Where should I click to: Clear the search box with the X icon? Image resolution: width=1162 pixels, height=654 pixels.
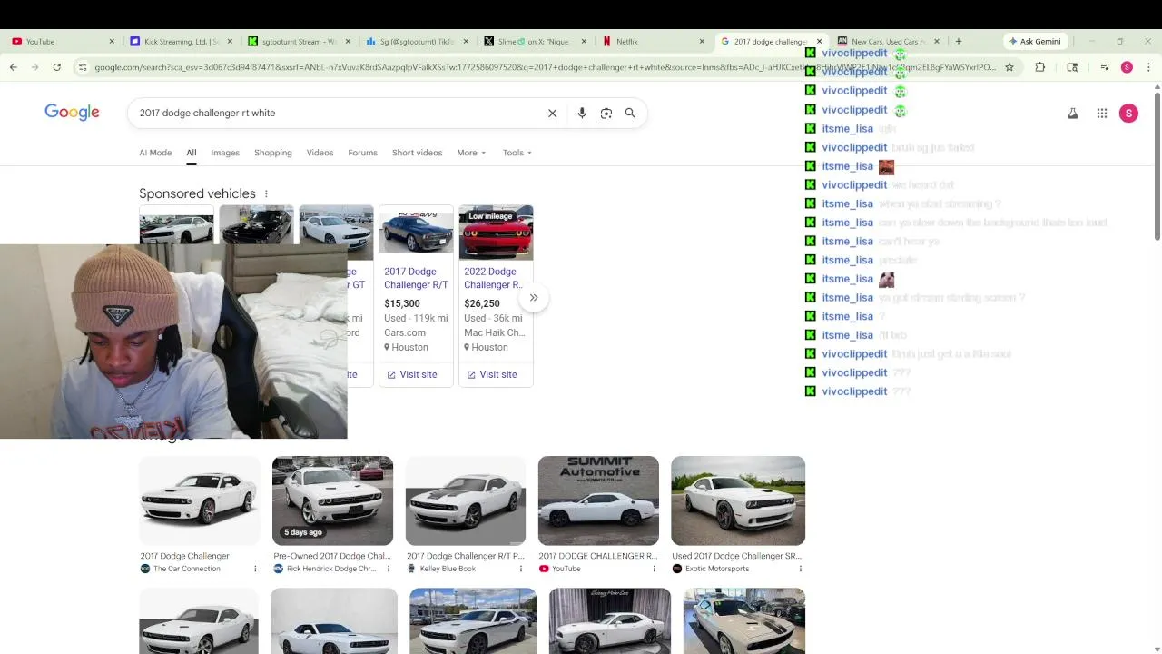552,113
